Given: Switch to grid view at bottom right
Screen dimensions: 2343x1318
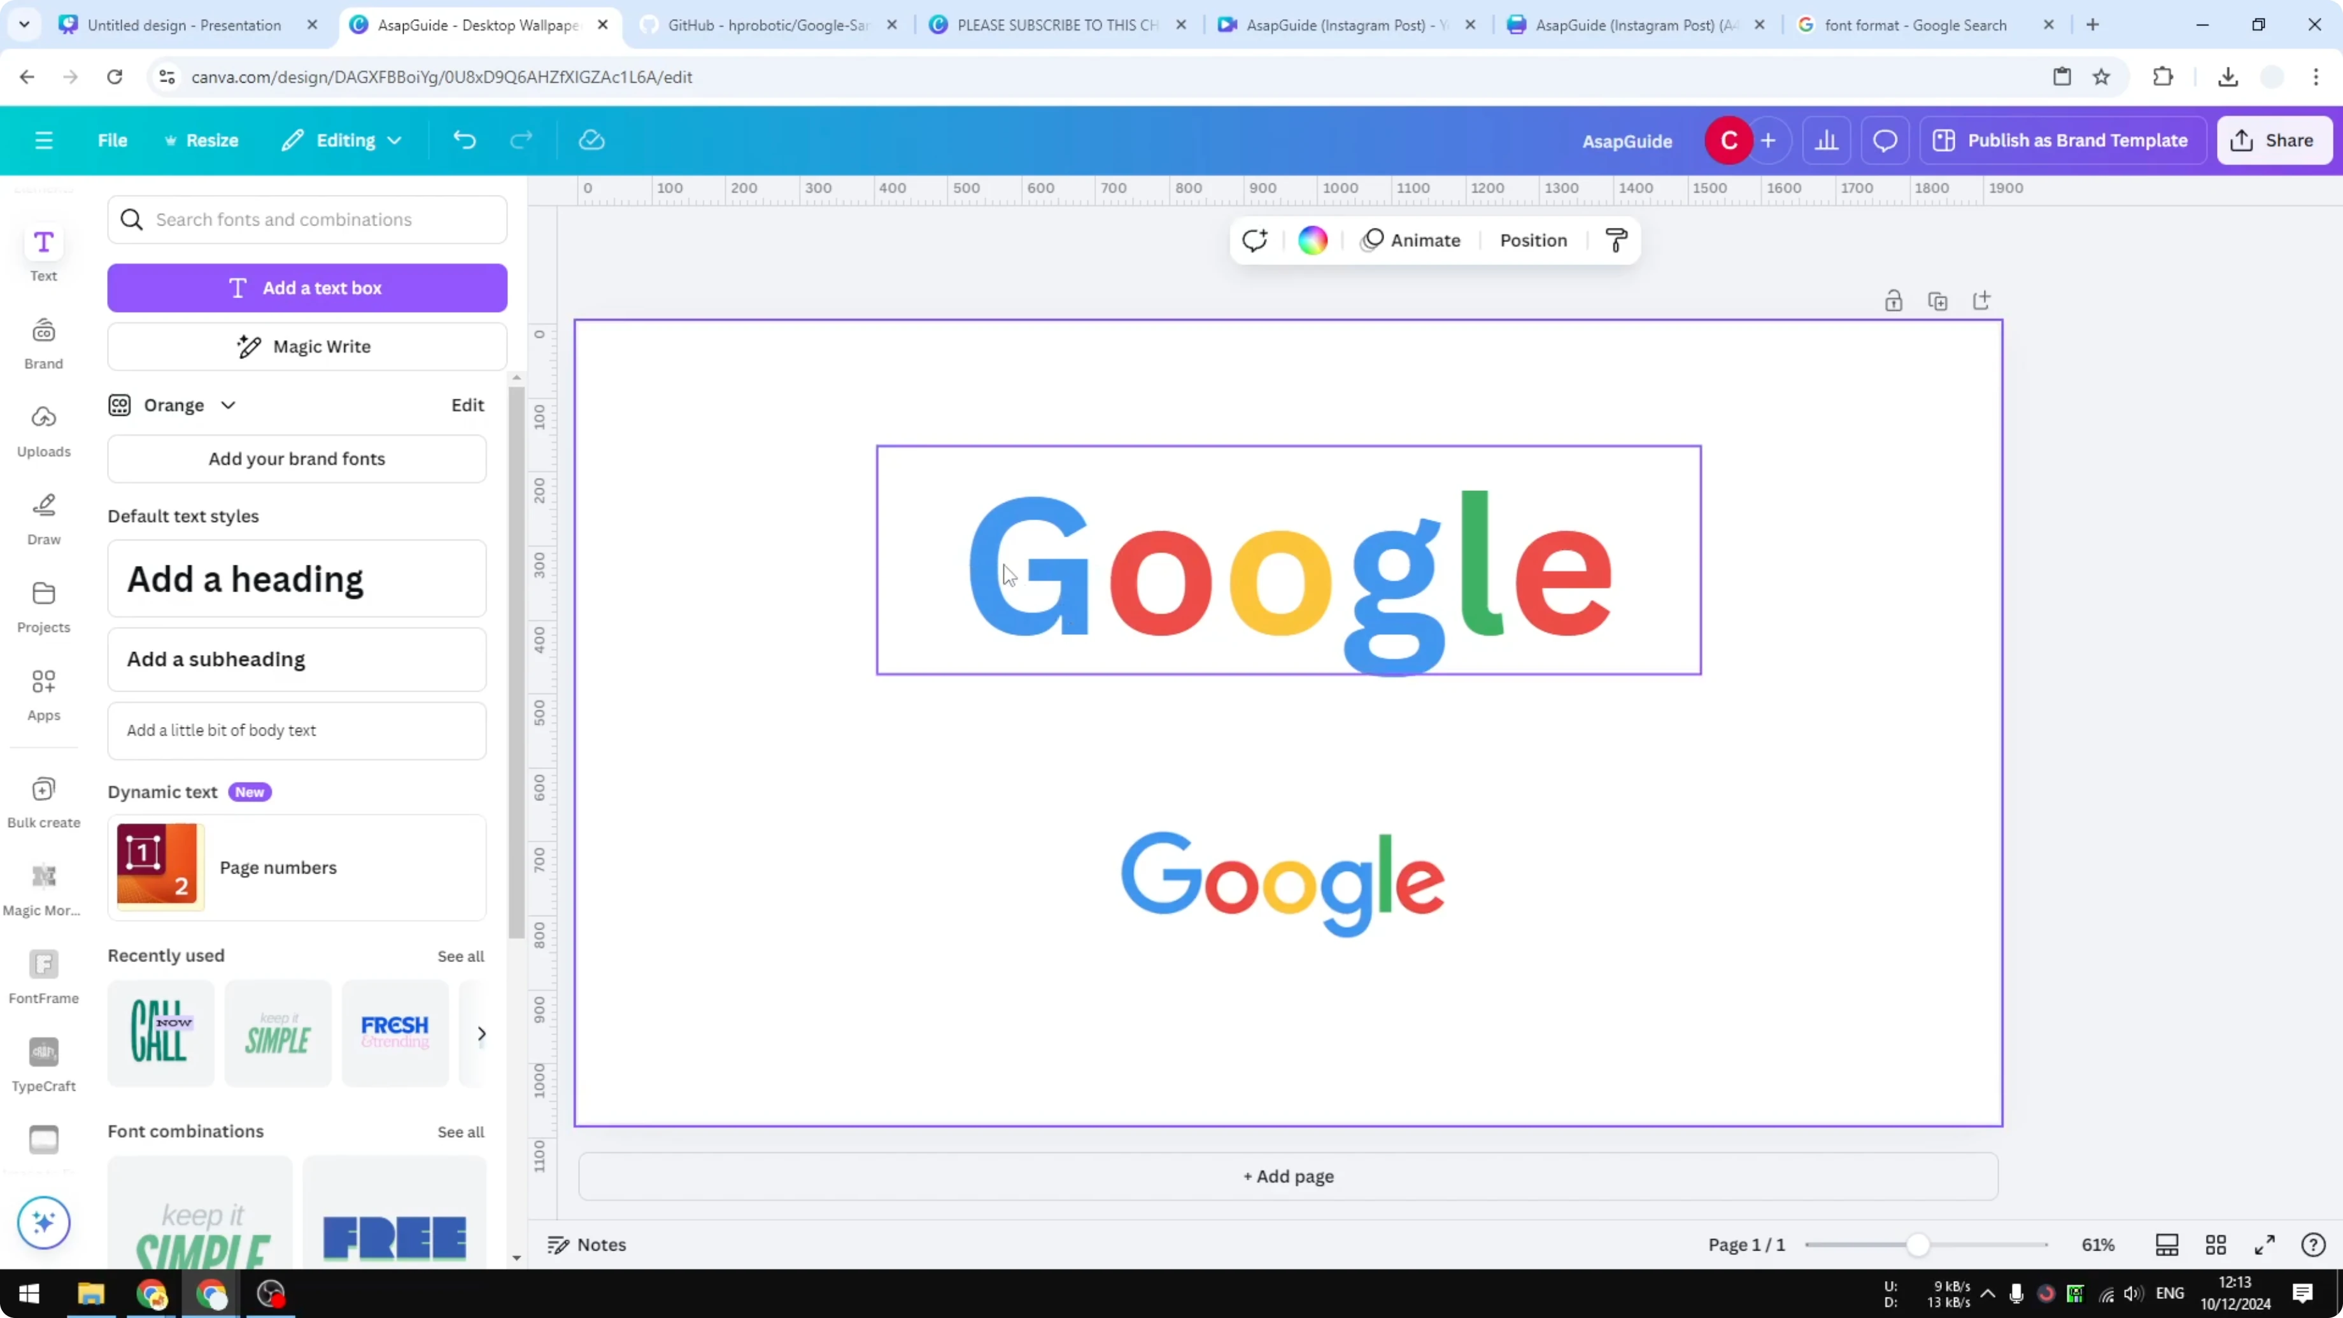Looking at the screenshot, I should click(x=2216, y=1244).
